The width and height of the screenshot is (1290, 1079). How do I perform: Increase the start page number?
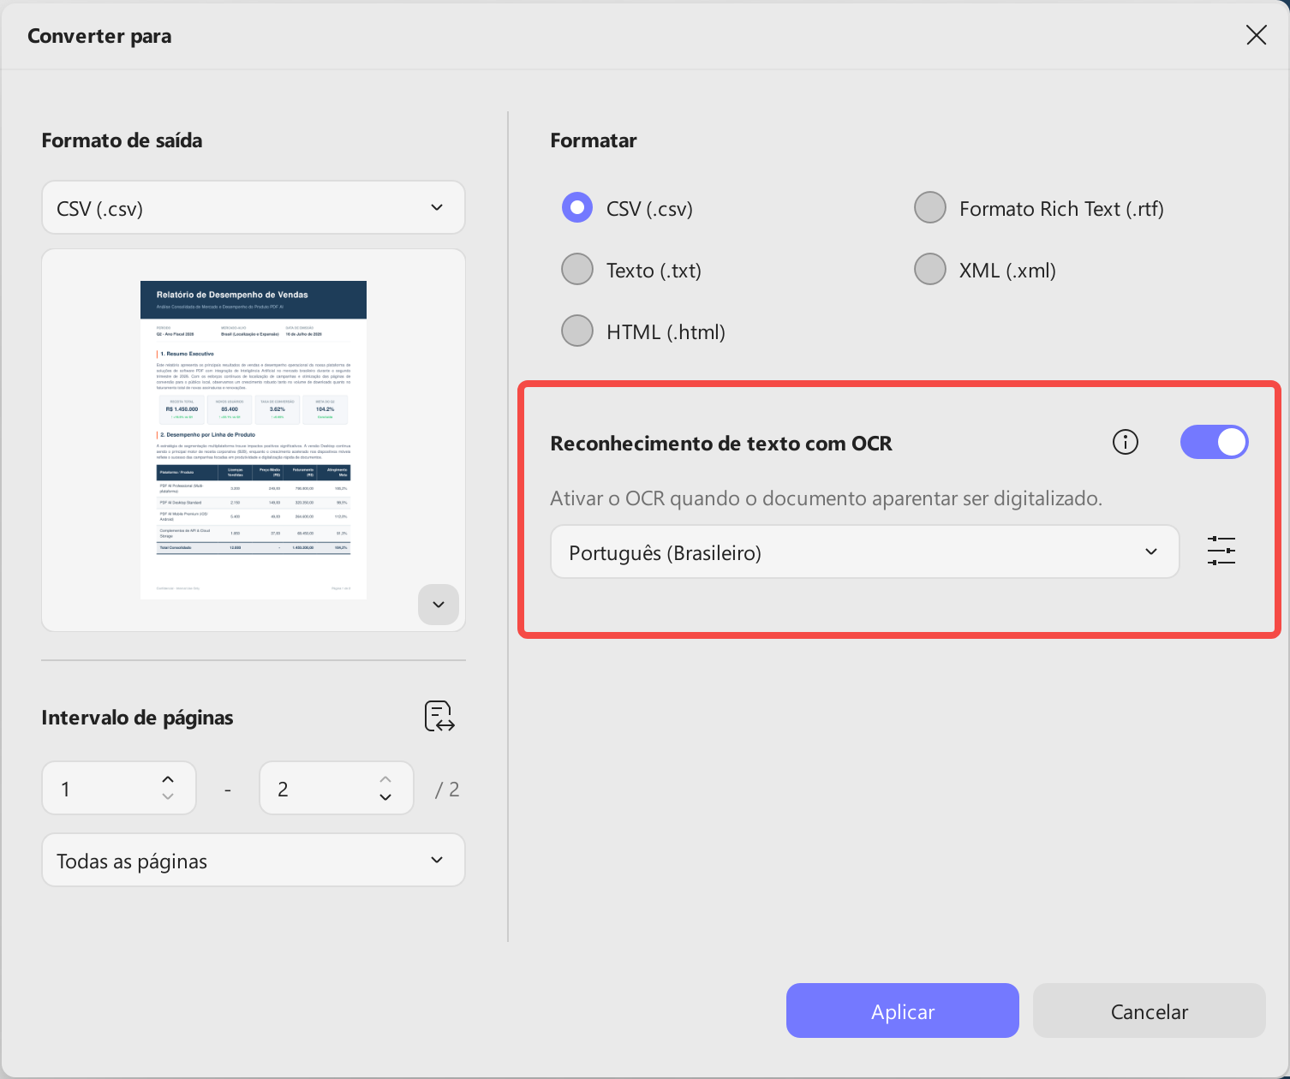[x=168, y=779]
